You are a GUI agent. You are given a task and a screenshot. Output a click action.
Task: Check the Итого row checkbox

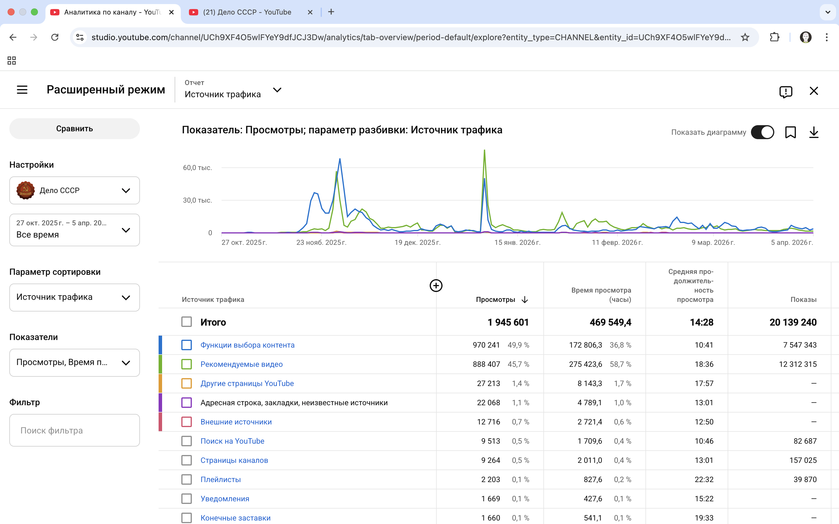187,322
